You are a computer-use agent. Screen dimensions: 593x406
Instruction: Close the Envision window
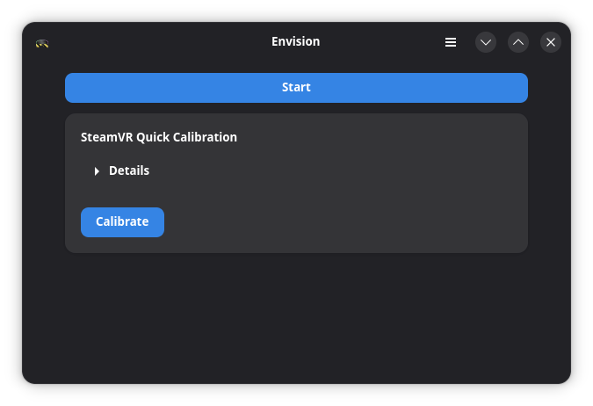(x=550, y=42)
